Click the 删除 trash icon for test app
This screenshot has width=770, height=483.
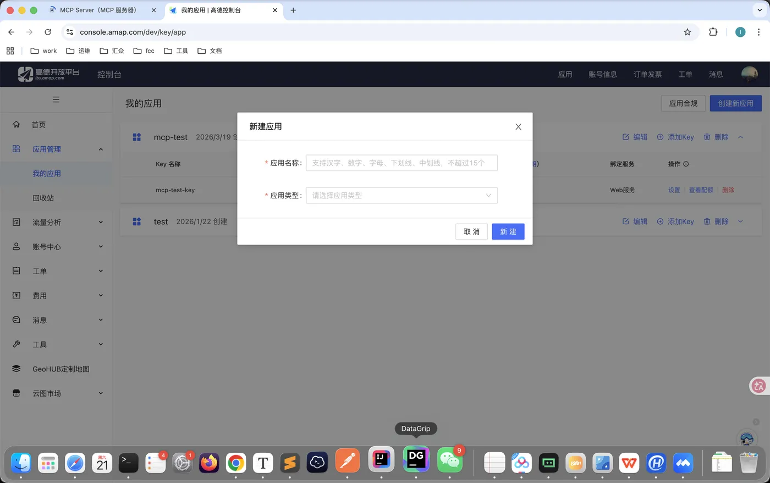click(x=706, y=221)
